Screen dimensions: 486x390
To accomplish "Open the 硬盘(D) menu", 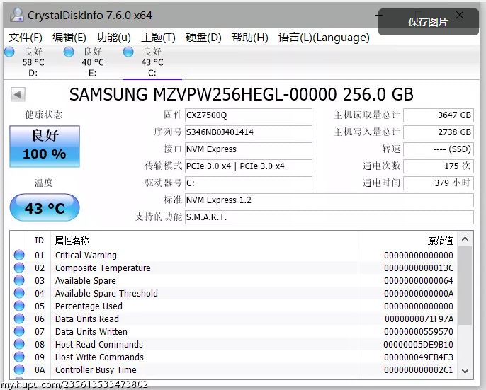I will pyautogui.click(x=203, y=38).
